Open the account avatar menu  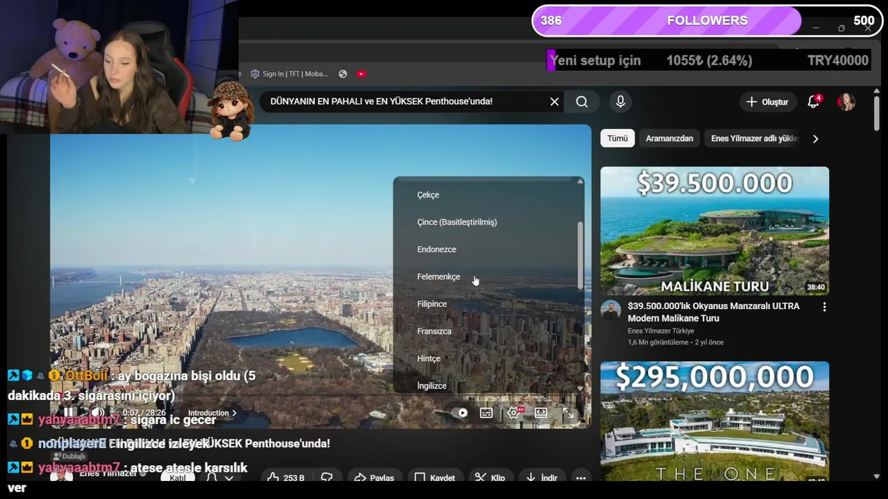(846, 102)
